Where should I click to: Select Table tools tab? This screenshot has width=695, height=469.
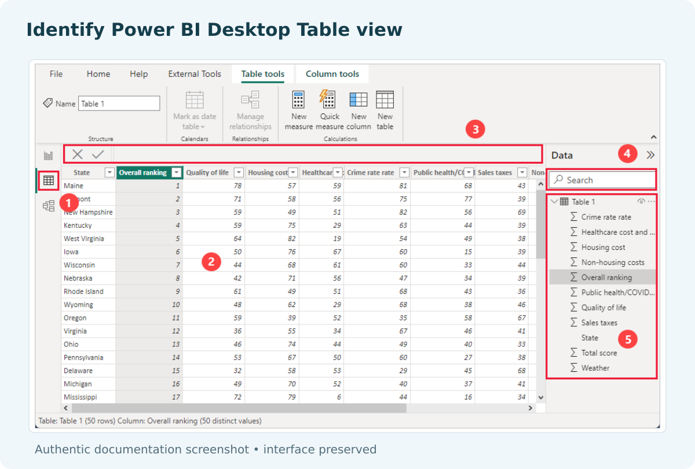coord(263,74)
